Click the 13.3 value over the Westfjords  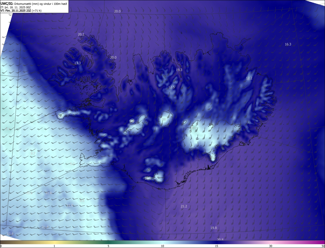(77, 63)
